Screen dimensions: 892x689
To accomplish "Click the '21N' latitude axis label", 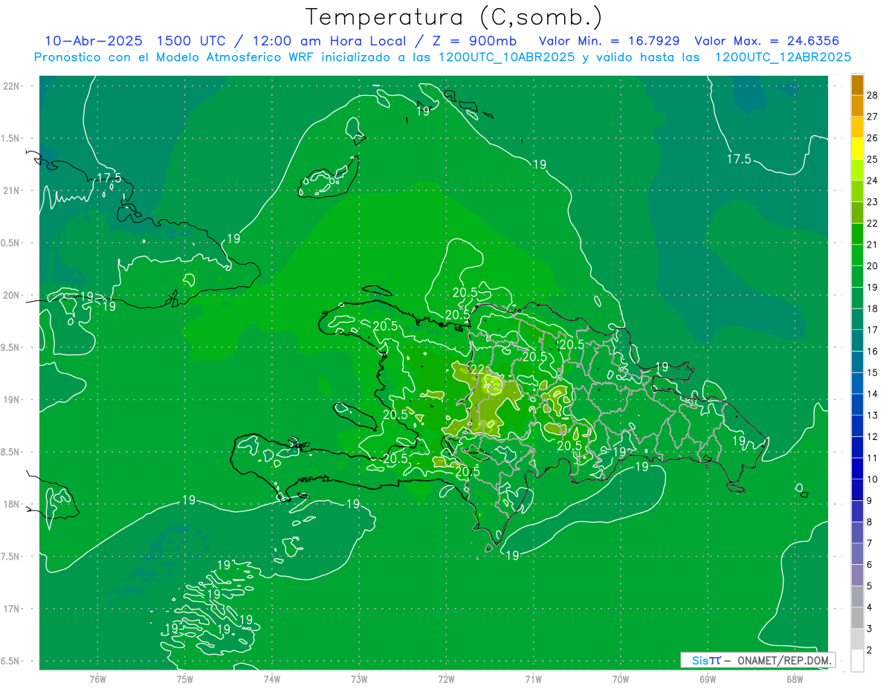I will pos(11,190).
